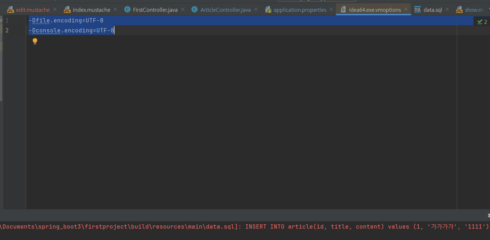Click the properties file icon on application.properties tab
The height and width of the screenshot is (240, 490).
pyautogui.click(x=268, y=10)
